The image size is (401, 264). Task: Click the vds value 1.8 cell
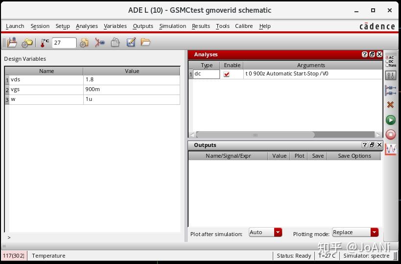(132, 80)
